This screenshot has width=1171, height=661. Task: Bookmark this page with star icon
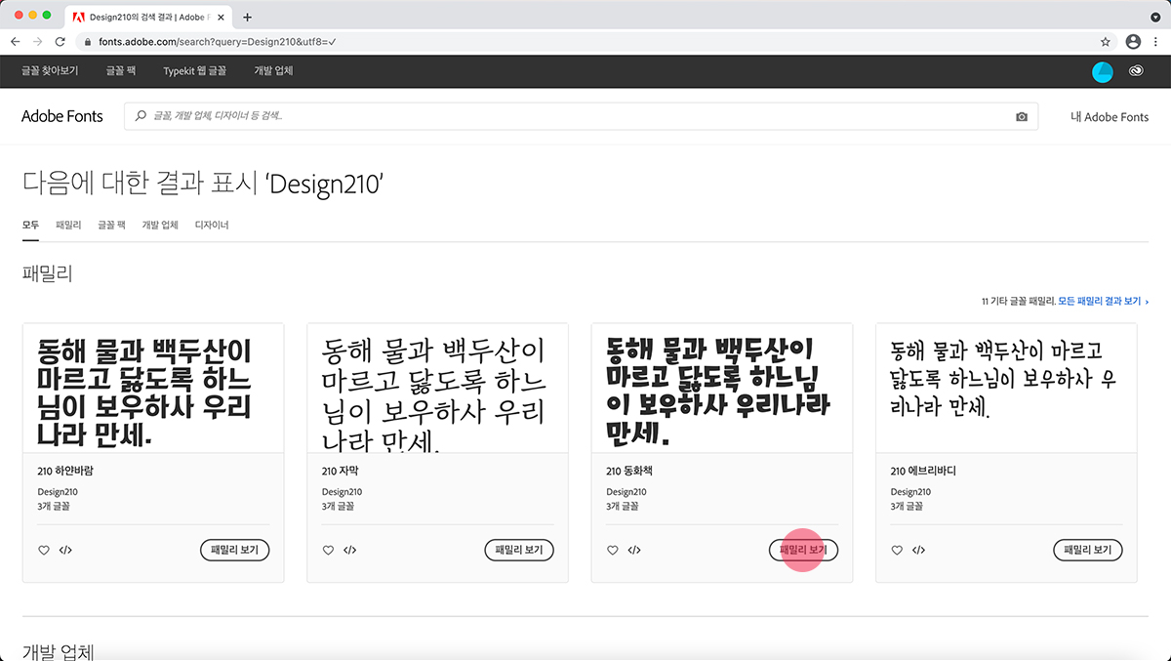1106,42
